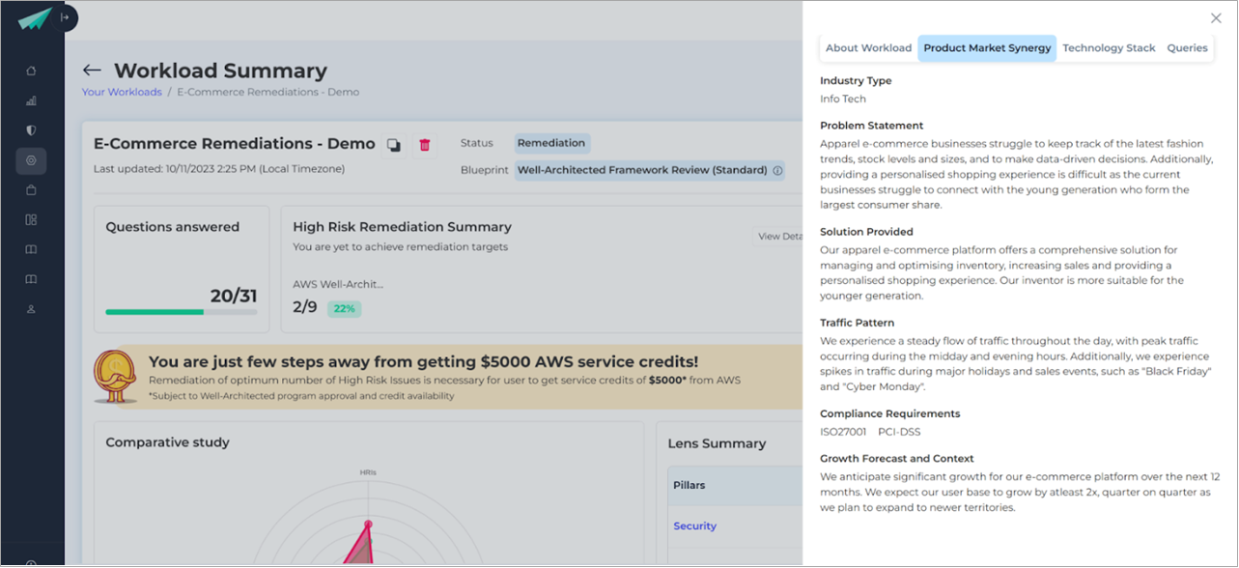Click the Last updated timestamp text
Viewport: 1239px width, 568px height.
point(219,169)
